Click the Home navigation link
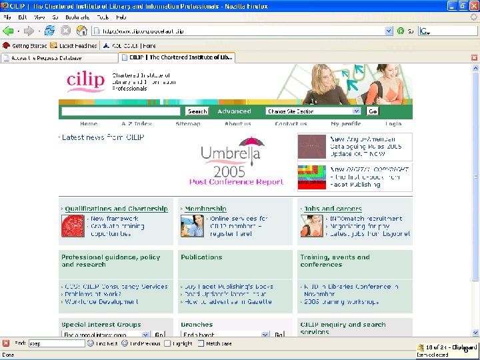This screenshot has height=360, width=480. pyautogui.click(x=89, y=124)
